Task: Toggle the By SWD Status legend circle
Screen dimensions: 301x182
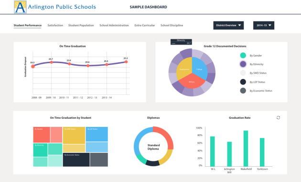Action: [243, 73]
